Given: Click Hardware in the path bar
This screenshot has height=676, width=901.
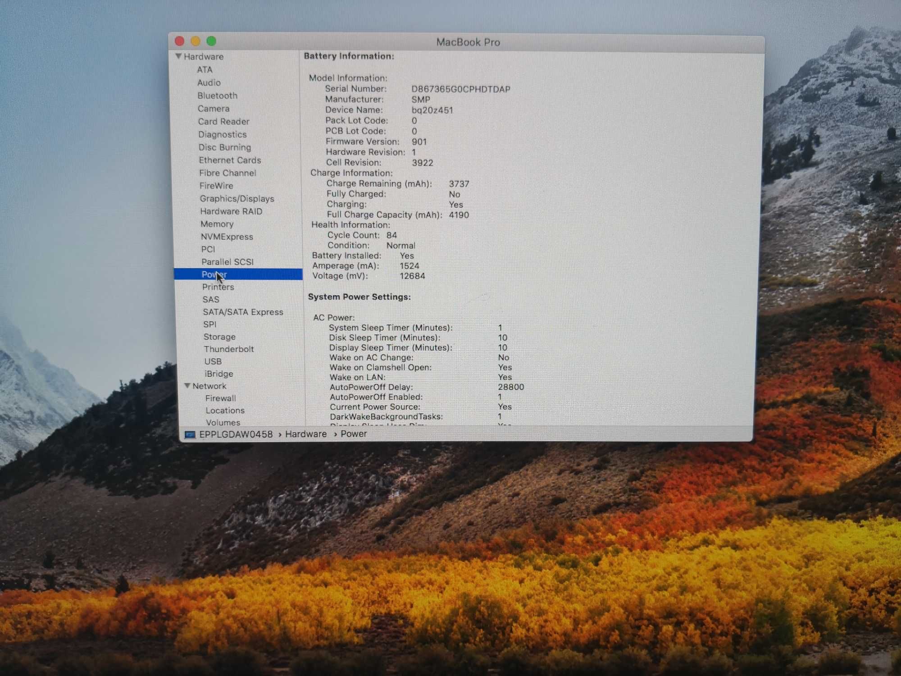Looking at the screenshot, I should pos(306,434).
